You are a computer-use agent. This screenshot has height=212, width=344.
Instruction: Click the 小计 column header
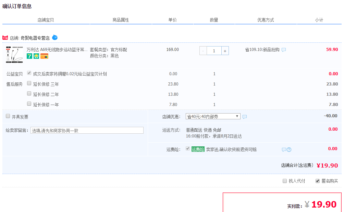319,20
